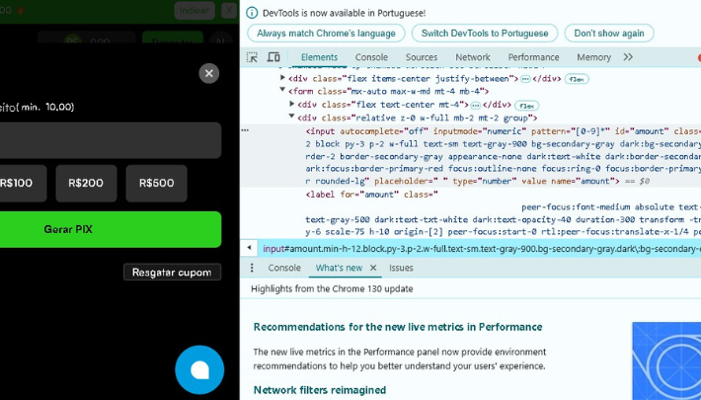
Task: Open the blue chat support bubble
Action: coord(199,369)
